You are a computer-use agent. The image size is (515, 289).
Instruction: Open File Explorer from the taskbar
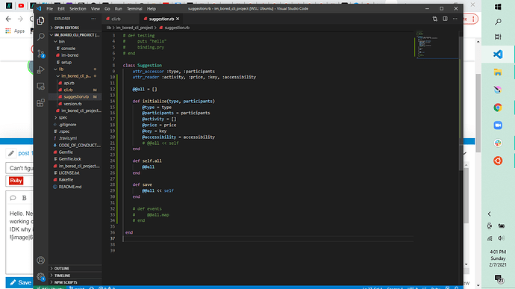coord(498,72)
